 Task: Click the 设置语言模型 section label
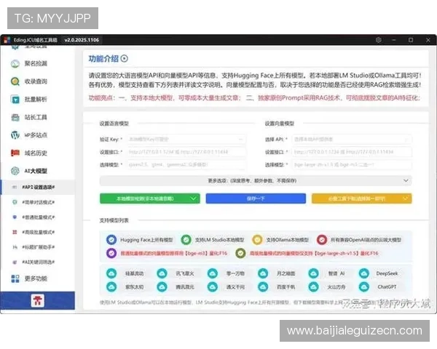tap(114, 124)
